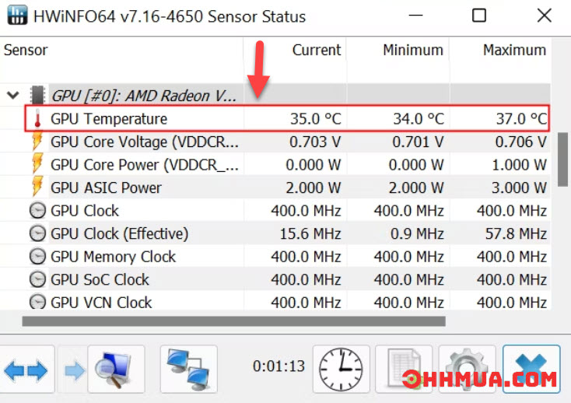
Task: Click the elapsed time 0:01:13 readout
Action: 278,366
